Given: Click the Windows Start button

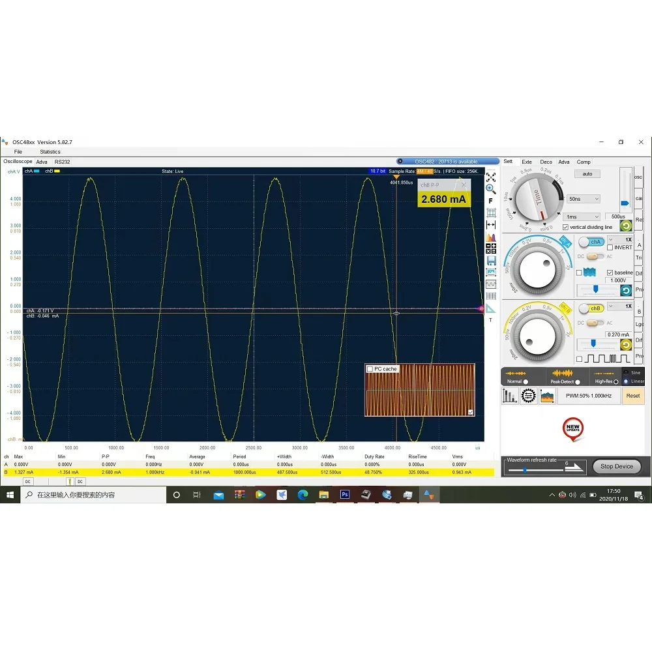Looking at the screenshot, I should 10,495.
